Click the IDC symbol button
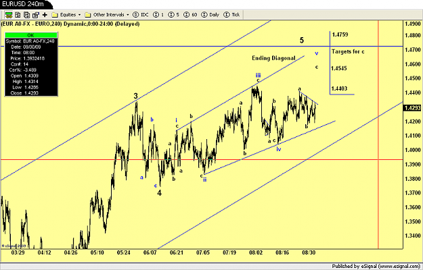Image resolution: width=423 pixels, height=270 pixels. point(141,15)
